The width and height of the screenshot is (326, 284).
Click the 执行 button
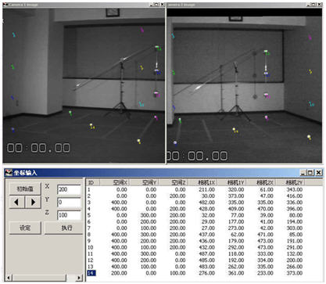[63, 228]
